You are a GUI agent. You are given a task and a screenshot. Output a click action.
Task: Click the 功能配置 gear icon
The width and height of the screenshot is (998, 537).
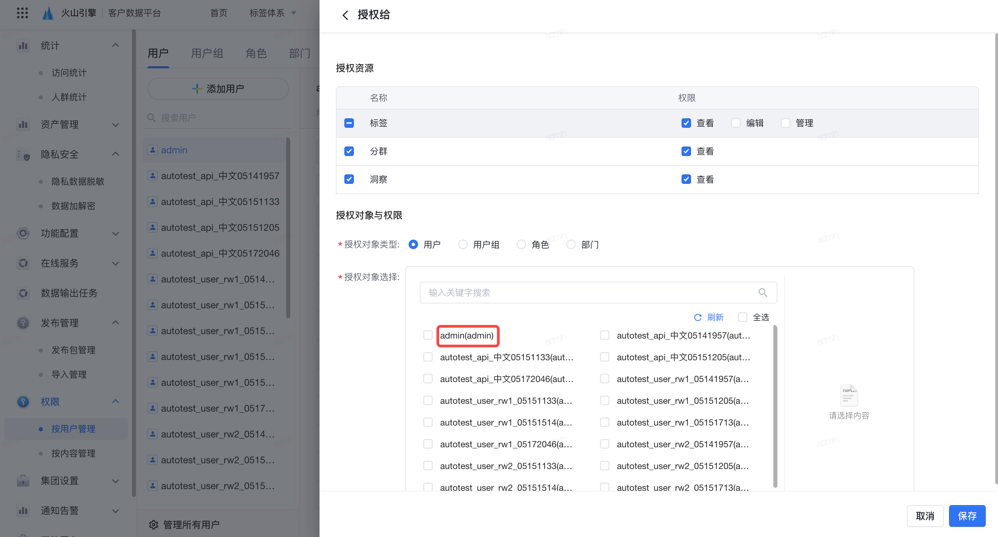23,233
